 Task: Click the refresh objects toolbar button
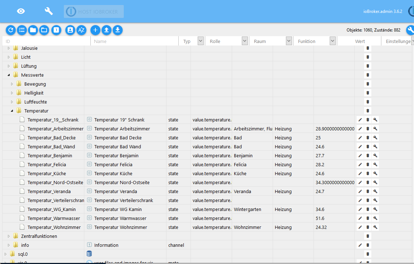tap(11, 30)
